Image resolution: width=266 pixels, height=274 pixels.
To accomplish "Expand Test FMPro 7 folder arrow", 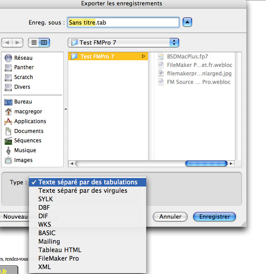I will [x=143, y=56].
